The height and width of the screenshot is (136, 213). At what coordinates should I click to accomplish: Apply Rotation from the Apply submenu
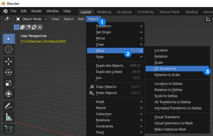click(x=177, y=56)
